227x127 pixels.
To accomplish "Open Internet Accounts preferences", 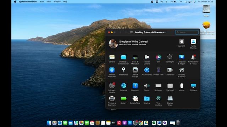I will (112, 70).
